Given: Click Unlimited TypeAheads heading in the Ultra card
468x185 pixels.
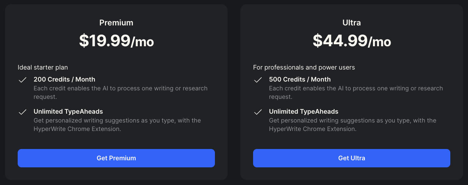Looking at the screenshot, I should point(304,112).
